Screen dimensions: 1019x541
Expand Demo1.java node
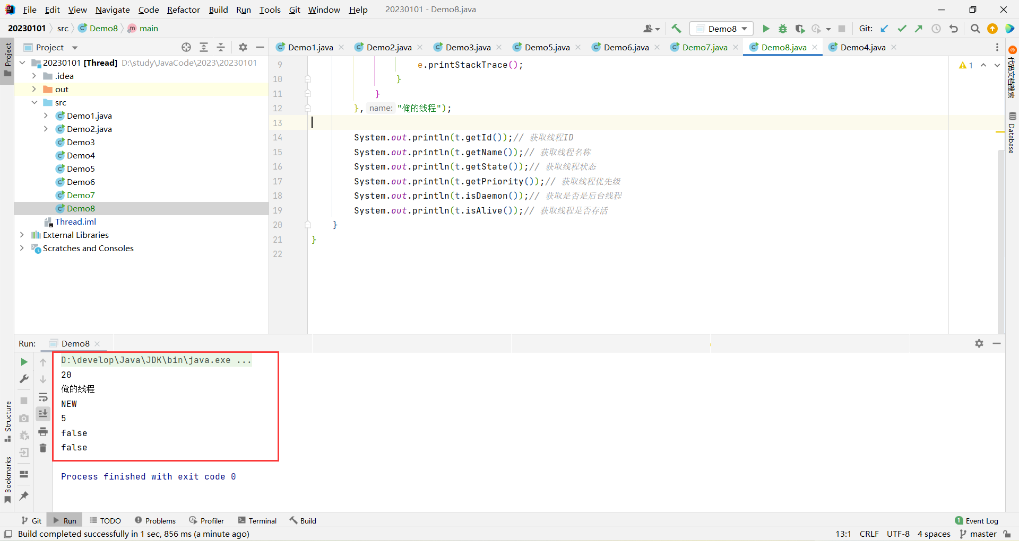pyautogui.click(x=46, y=116)
